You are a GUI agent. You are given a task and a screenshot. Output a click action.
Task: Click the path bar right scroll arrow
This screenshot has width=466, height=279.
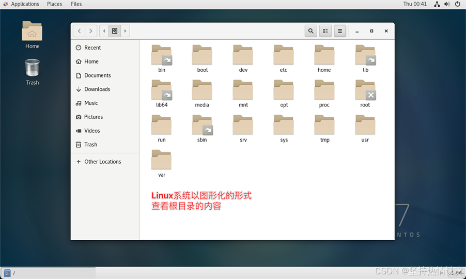tap(125, 31)
